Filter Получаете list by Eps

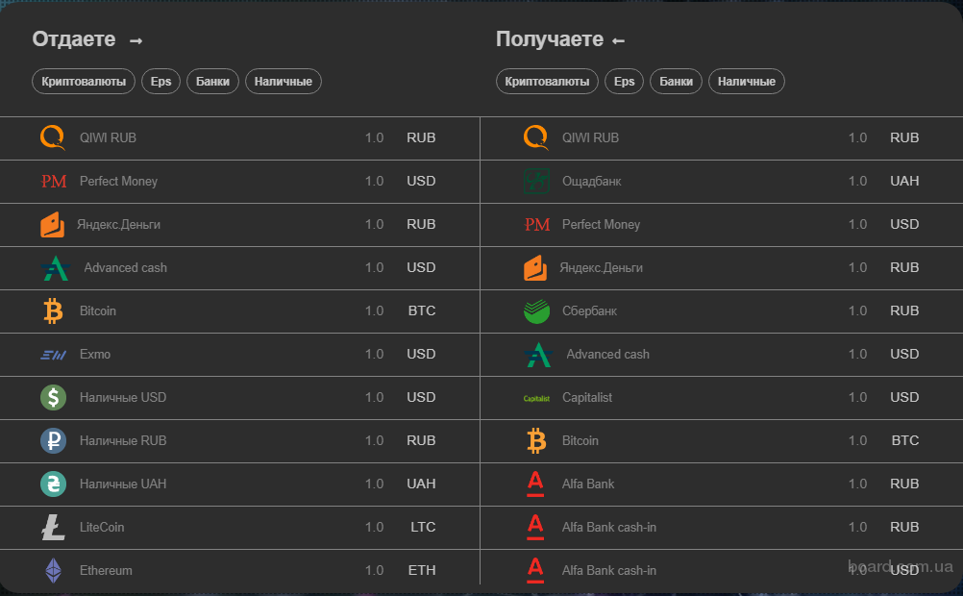624,81
